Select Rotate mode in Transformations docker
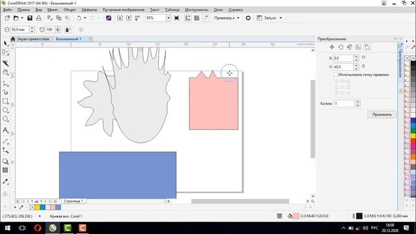 coord(341,47)
